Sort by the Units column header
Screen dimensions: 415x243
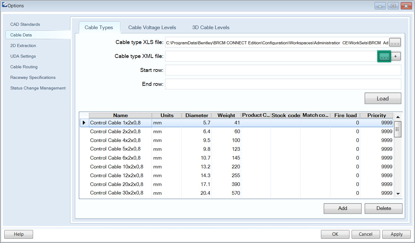pos(167,115)
